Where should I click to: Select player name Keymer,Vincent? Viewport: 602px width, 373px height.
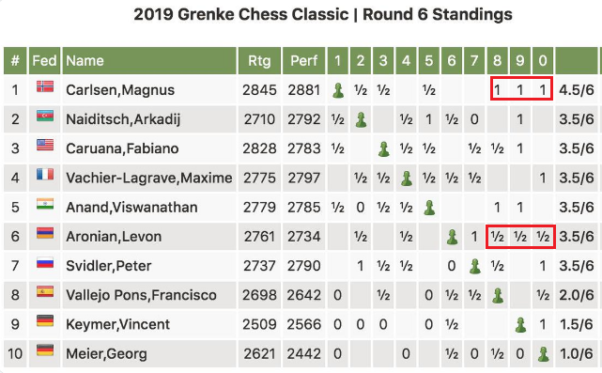tap(118, 324)
